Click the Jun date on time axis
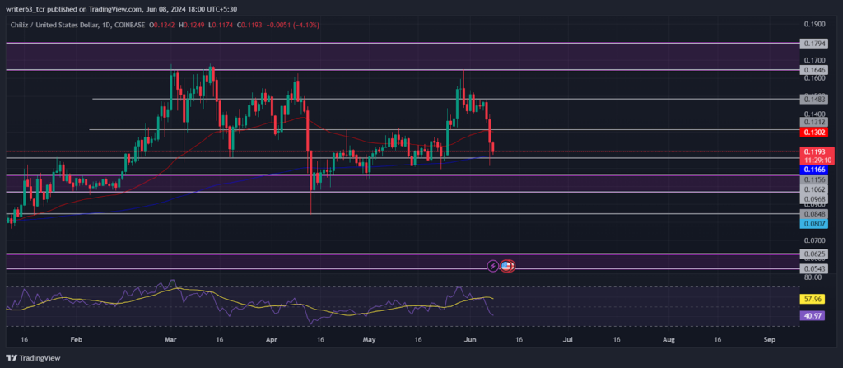843x368 pixels. coord(468,340)
